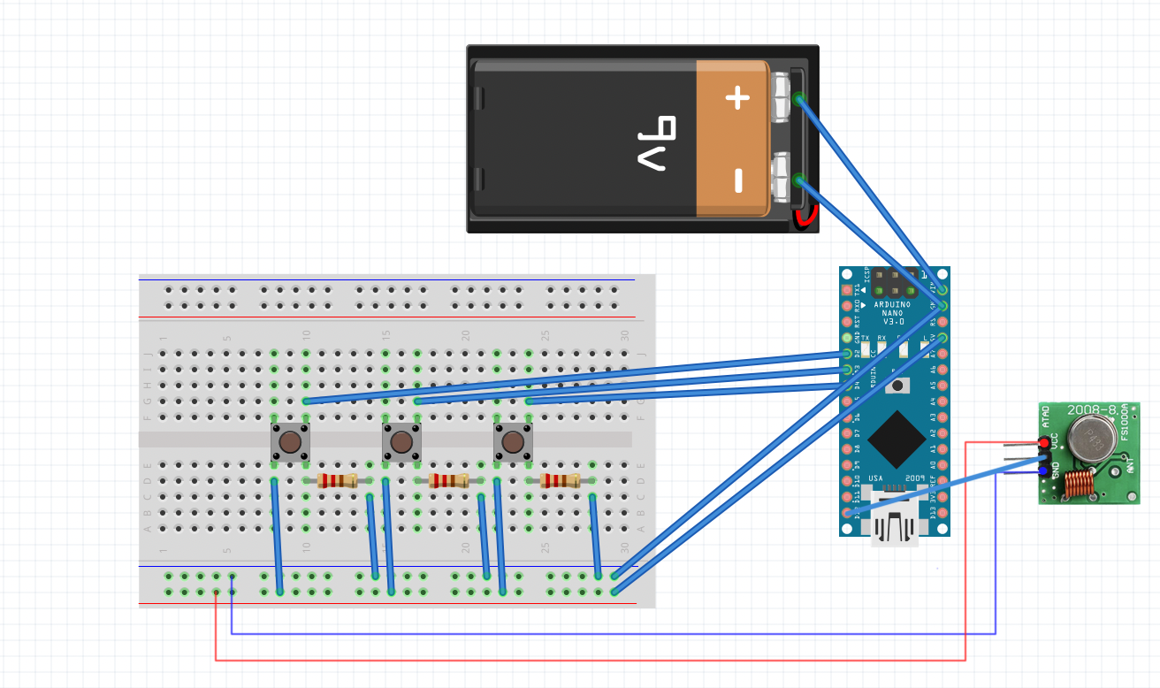Click the Arduino Nano black microcontroller chip

[897, 440]
